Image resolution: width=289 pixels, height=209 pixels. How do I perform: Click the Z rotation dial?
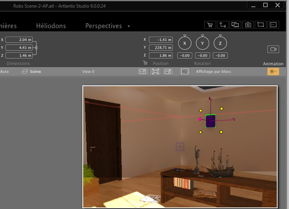pos(220,44)
